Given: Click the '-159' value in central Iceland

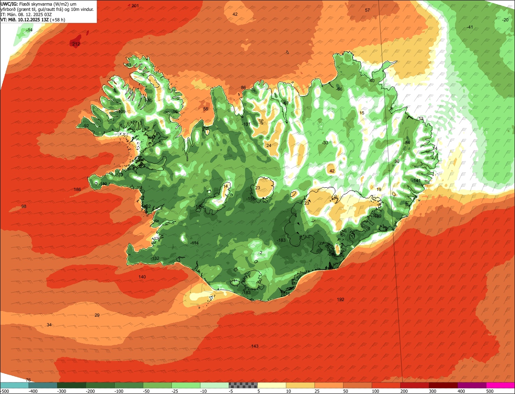Looking at the screenshot, I should point(251,199).
